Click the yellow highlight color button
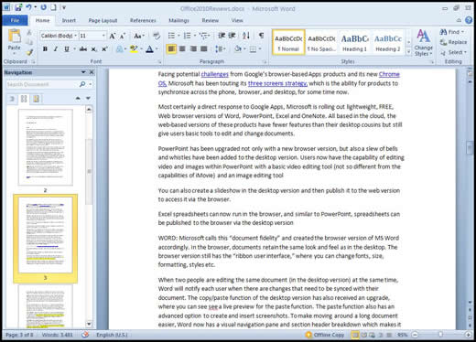This screenshot has width=476, height=342. click(x=134, y=49)
